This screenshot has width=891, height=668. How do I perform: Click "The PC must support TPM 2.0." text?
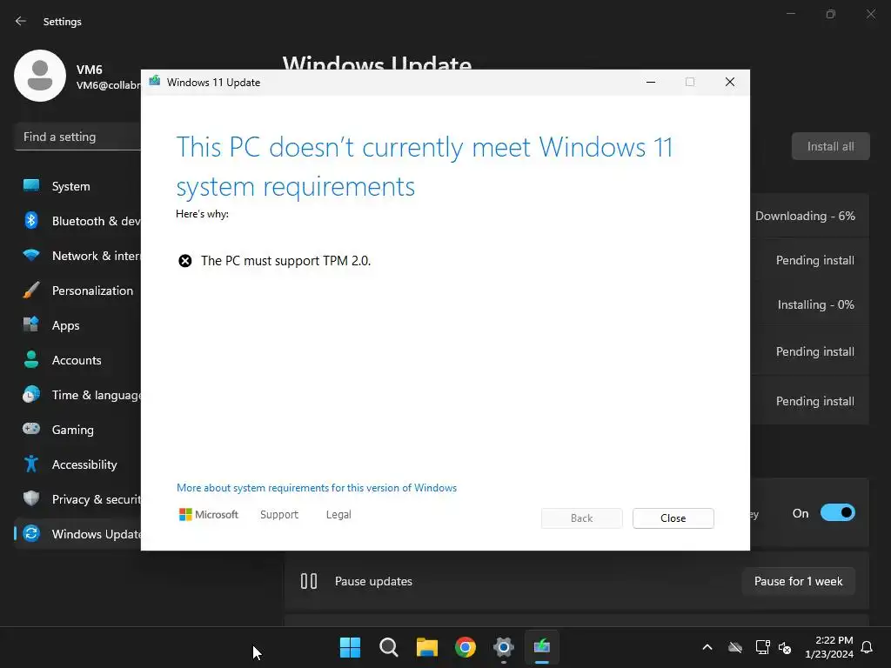click(285, 261)
